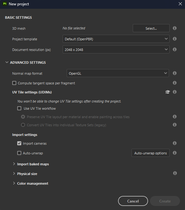This screenshot has width=185, height=210.
Task: Click the New project title text
Action: [x=19, y=4]
